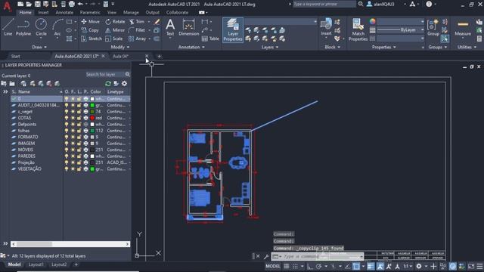Toggle on/off bulb for COTAS layer
The image size is (484, 272).
coord(67,118)
